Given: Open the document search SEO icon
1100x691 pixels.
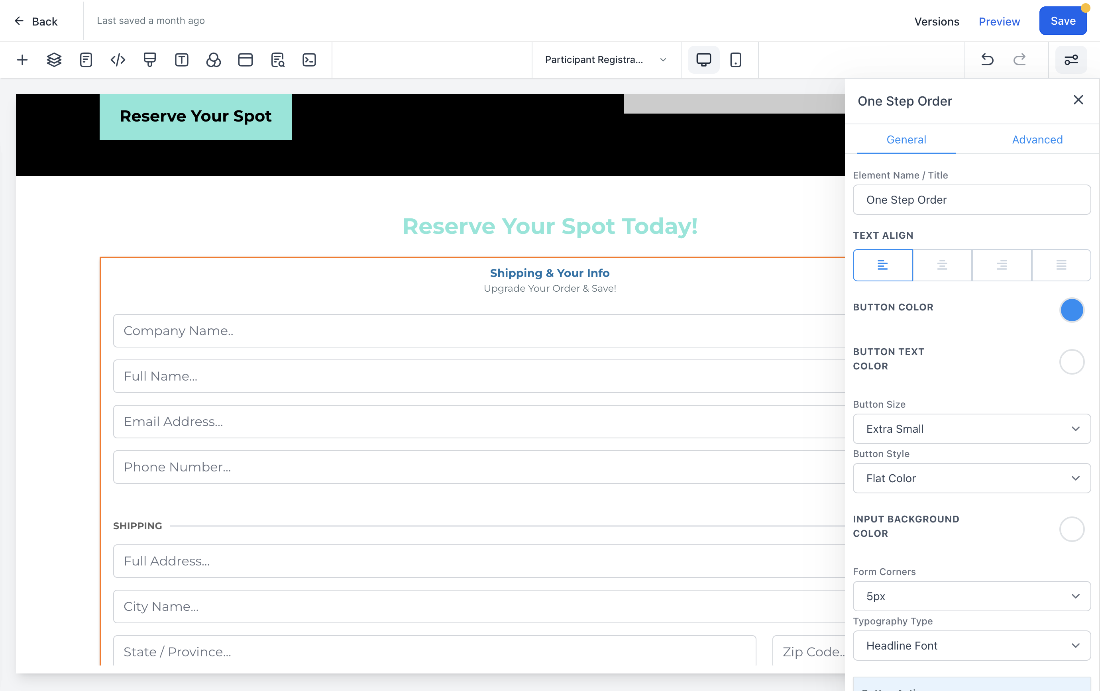Looking at the screenshot, I should coord(277,60).
